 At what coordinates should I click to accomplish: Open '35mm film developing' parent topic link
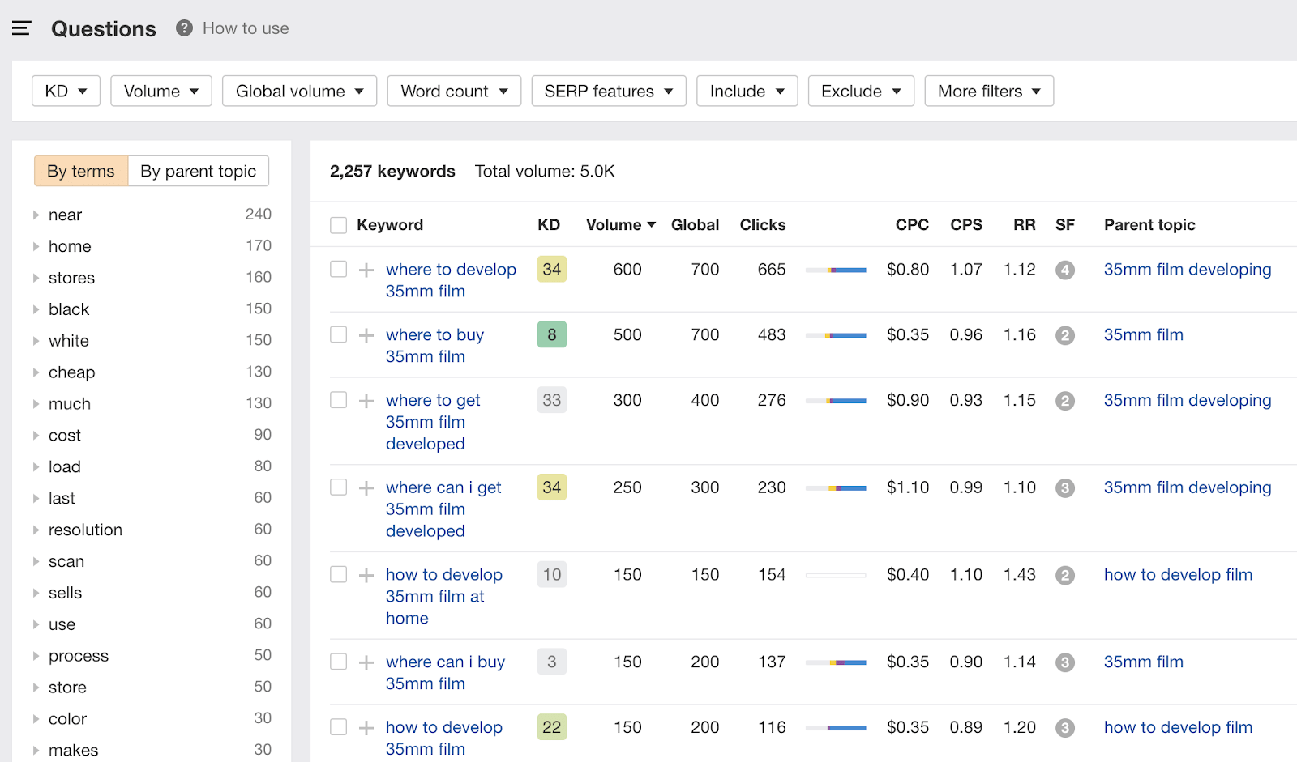coord(1187,270)
